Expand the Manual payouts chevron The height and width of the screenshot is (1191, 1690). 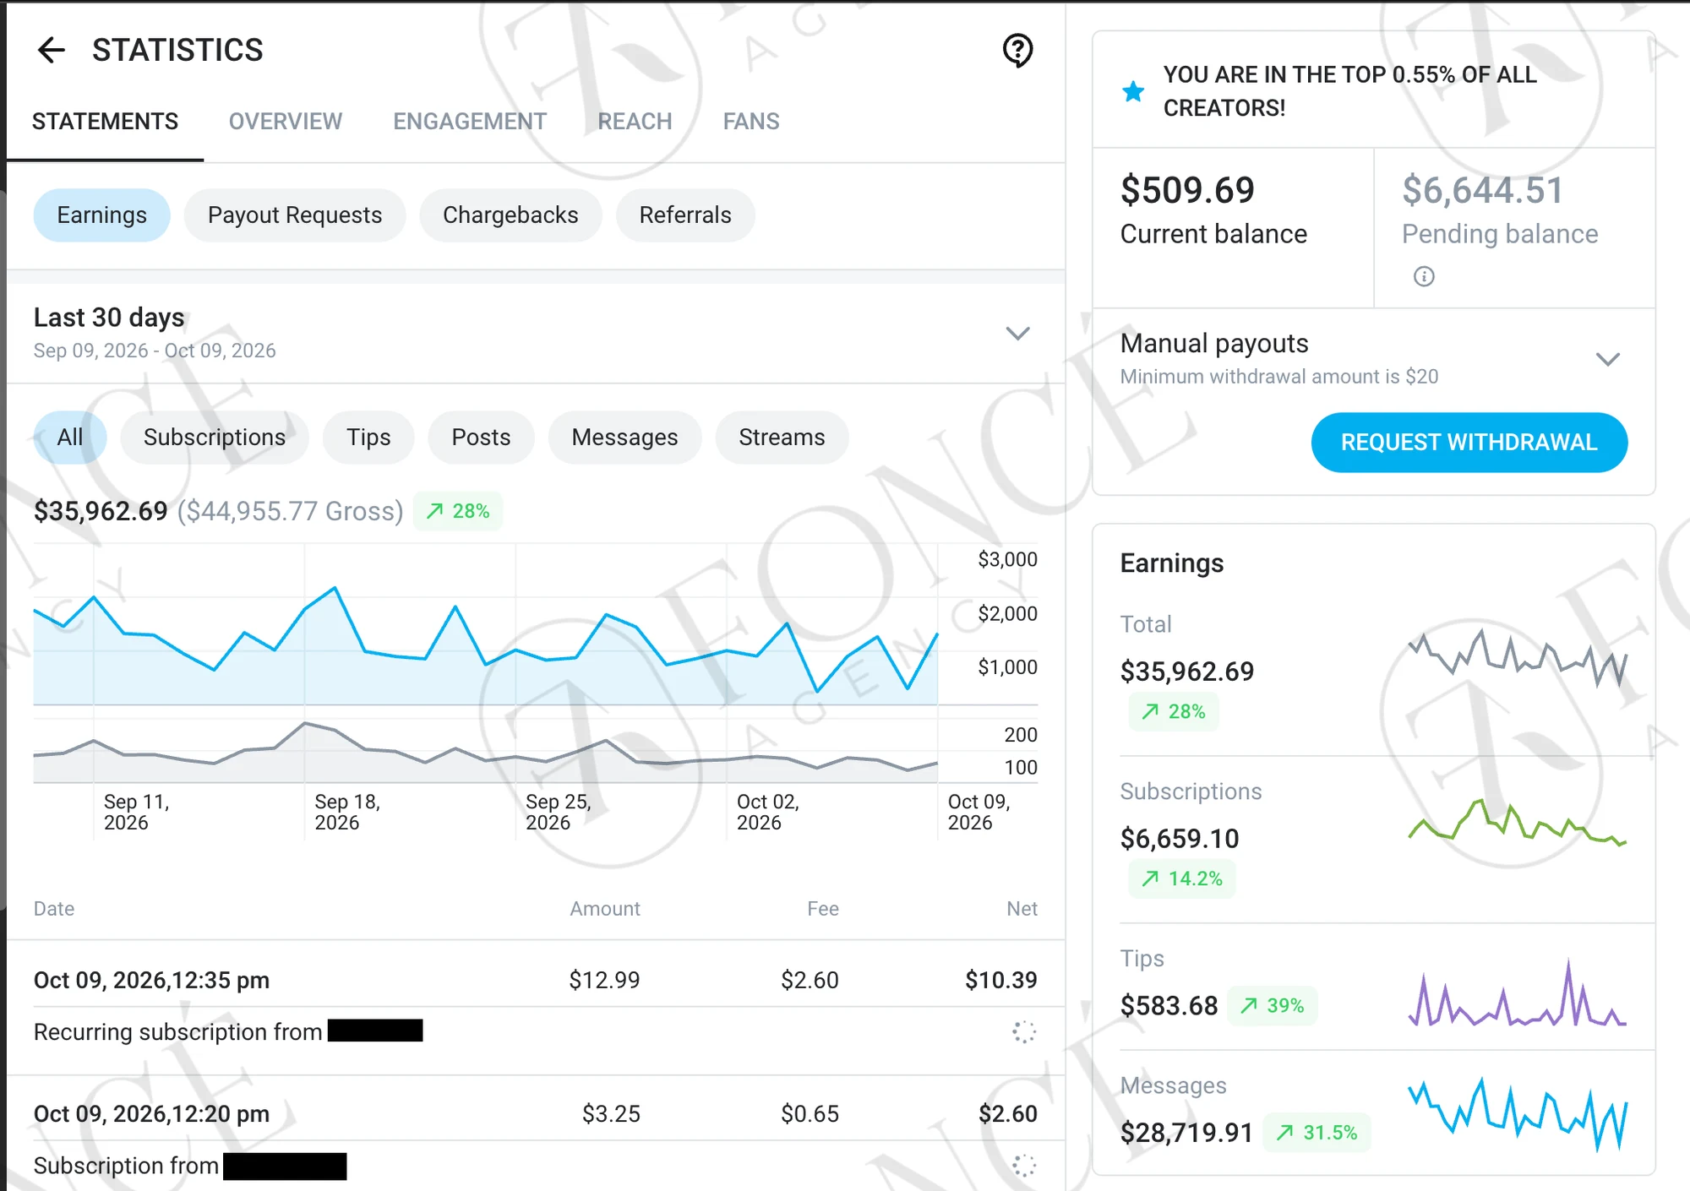tap(1607, 360)
